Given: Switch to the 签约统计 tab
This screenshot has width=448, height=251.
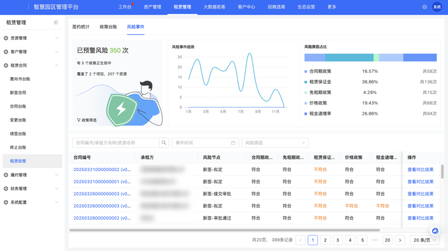Looking at the screenshot, I should pos(81,27).
